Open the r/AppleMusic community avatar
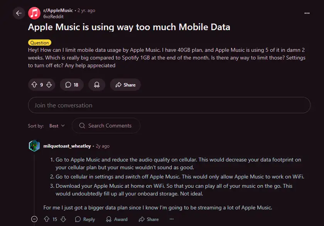The width and height of the screenshot is (324, 226). click(x=34, y=13)
